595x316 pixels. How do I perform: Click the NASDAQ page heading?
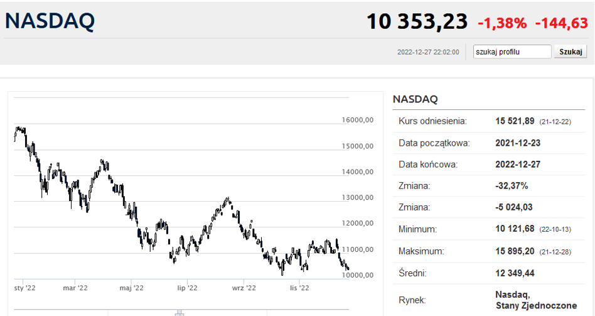pyautogui.click(x=50, y=21)
